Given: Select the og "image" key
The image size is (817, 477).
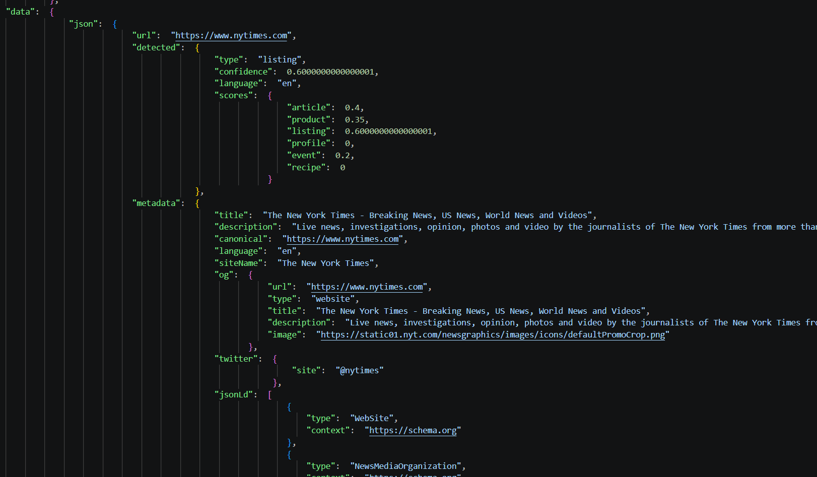Looking at the screenshot, I should click(285, 335).
